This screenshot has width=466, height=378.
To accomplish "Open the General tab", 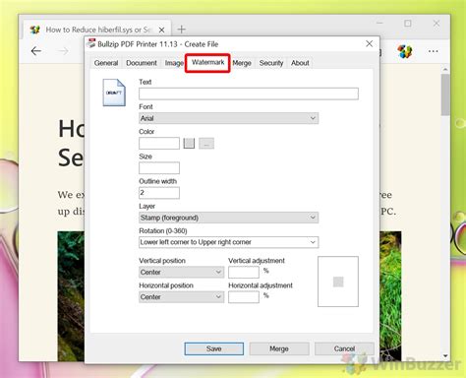I will 106,63.
